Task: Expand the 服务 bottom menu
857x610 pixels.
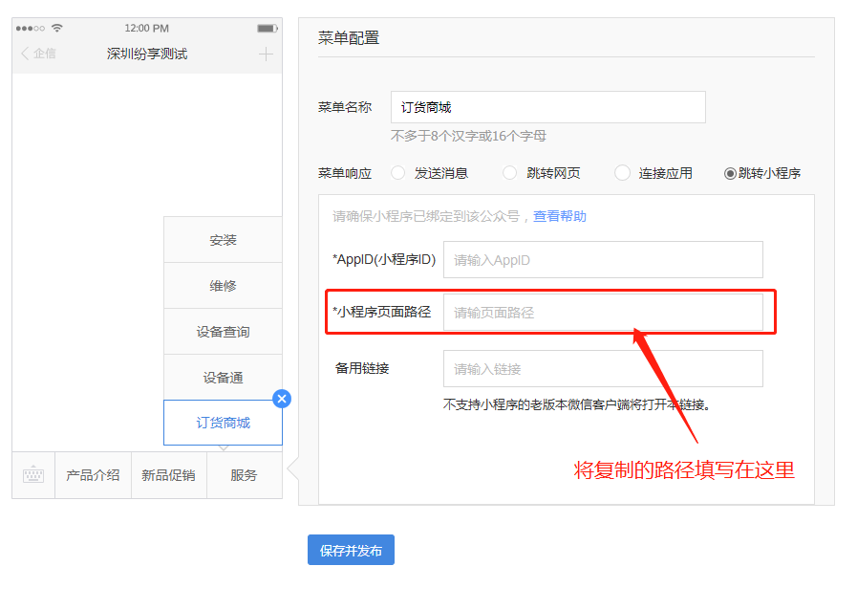Action: (x=244, y=475)
